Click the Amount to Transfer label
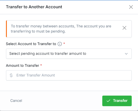Image resolution: width=138 pixels, height=111 pixels. 23,66
